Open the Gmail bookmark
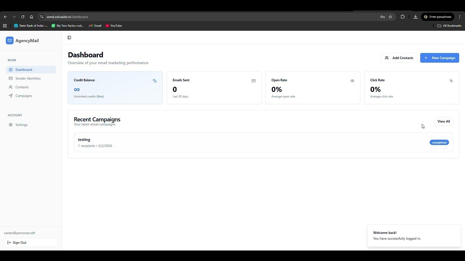 95,26
